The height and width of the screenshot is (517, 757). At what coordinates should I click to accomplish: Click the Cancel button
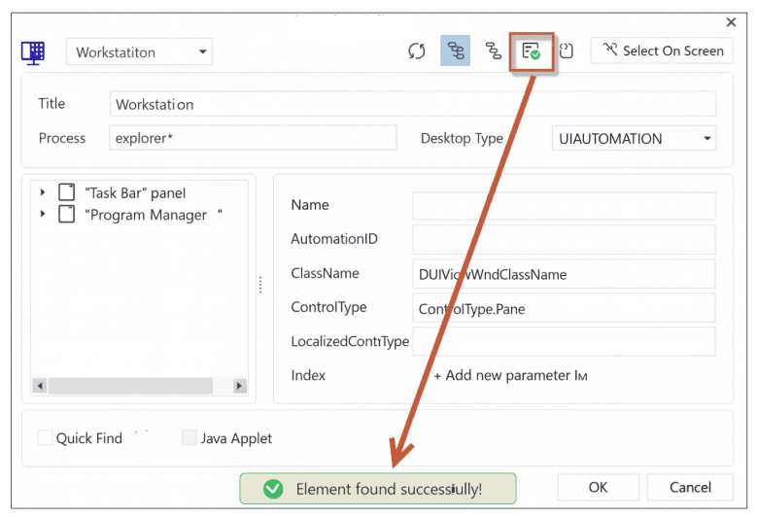[x=691, y=487]
